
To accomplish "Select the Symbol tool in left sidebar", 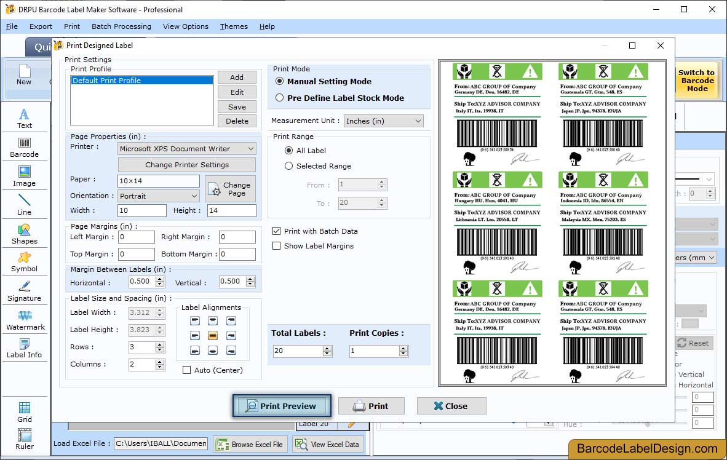I will click(x=24, y=262).
